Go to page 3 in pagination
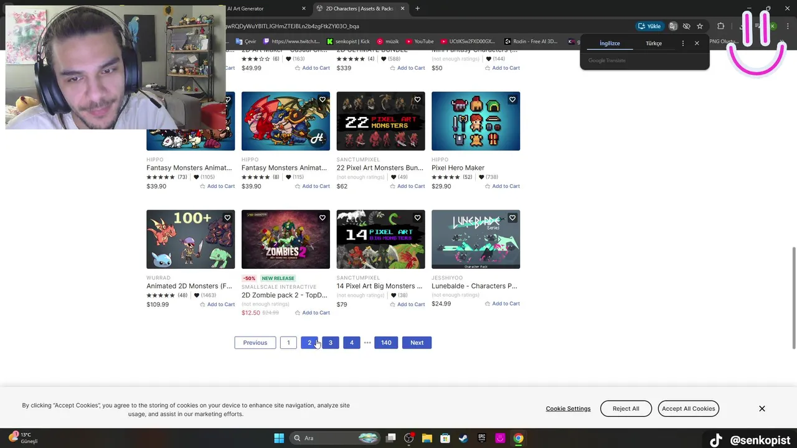Screen dimensions: 797x448 [x=331, y=343]
